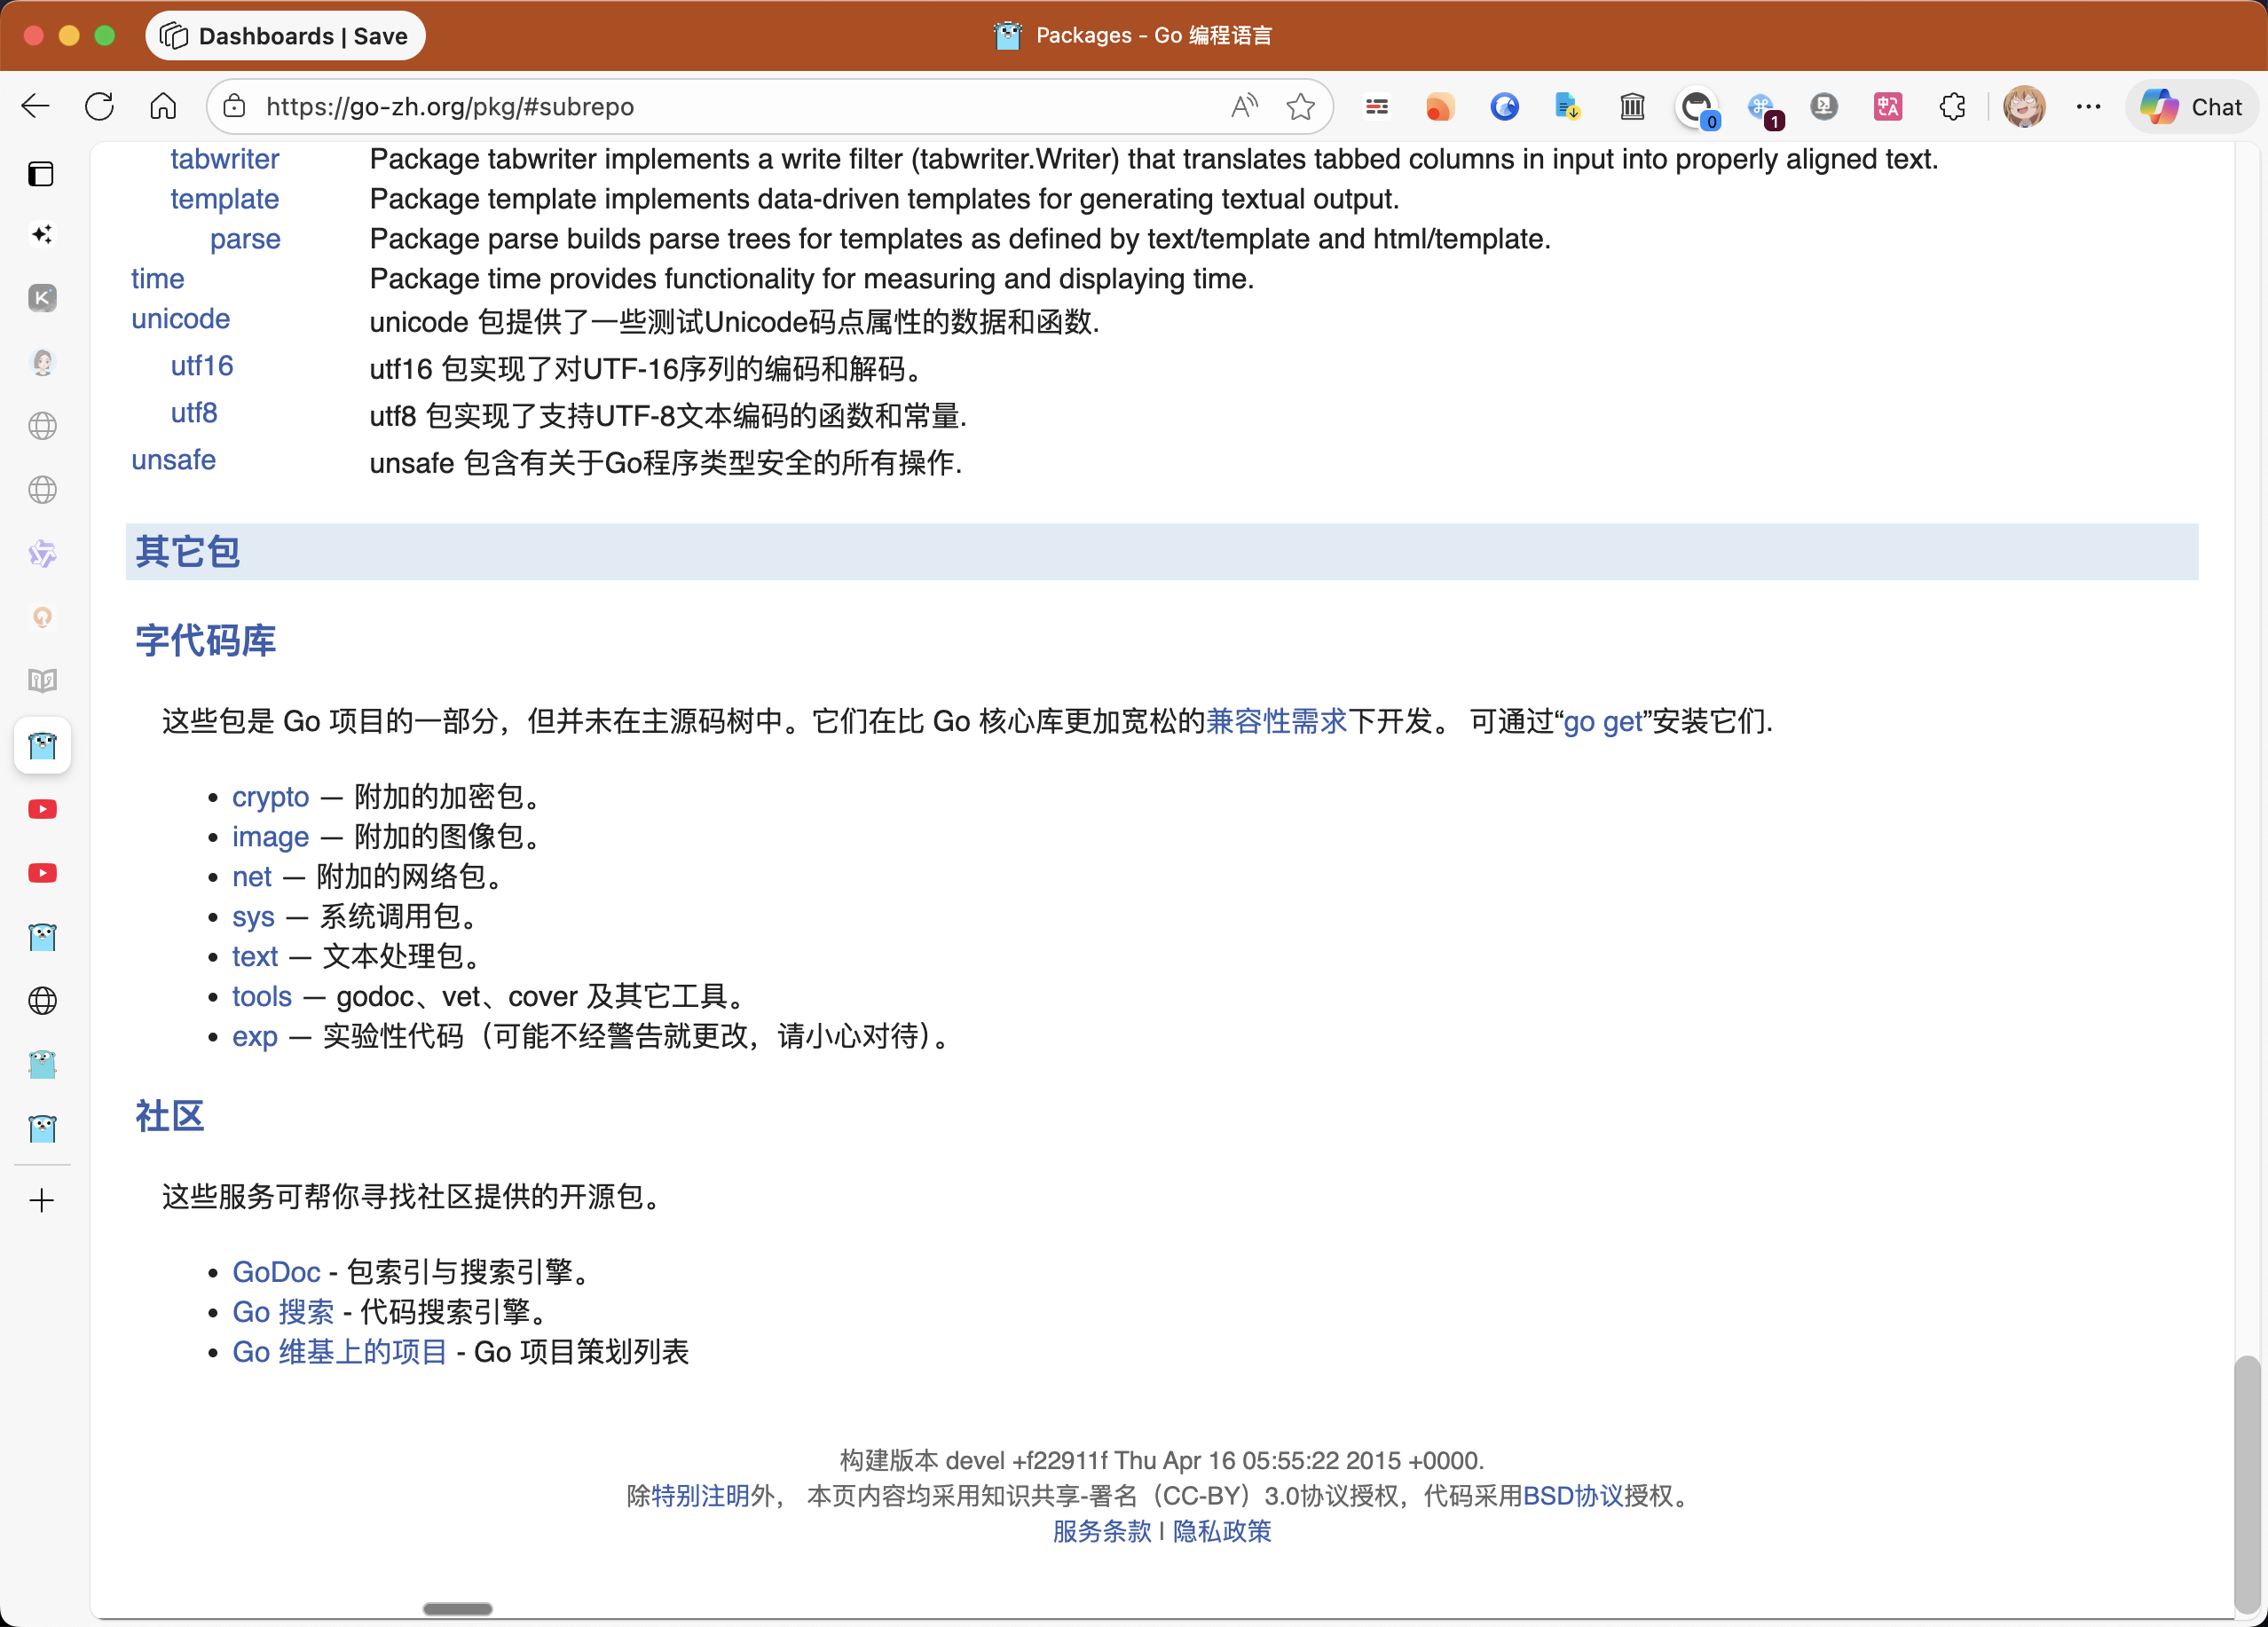Click the browser back arrow
The image size is (2268, 1627).
pos(36,106)
